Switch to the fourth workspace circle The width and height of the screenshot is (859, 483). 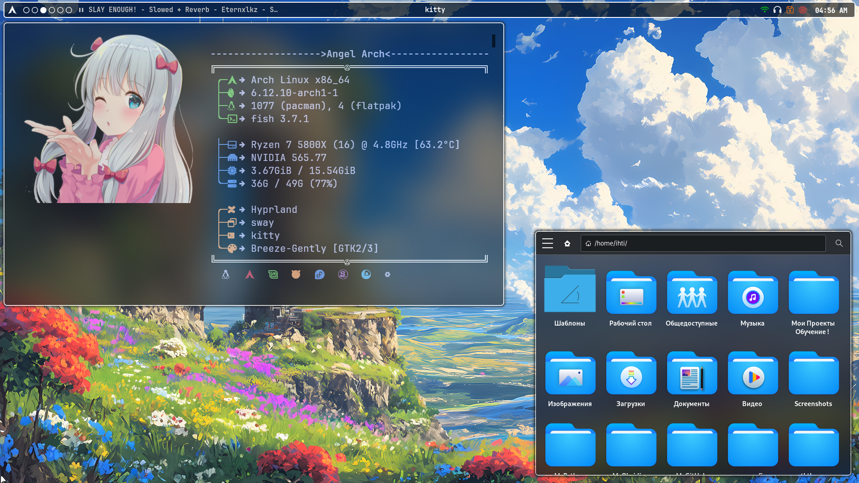pyautogui.click(x=52, y=10)
